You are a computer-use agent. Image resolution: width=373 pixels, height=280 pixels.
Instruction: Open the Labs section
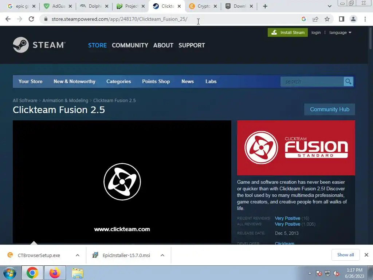point(211,81)
